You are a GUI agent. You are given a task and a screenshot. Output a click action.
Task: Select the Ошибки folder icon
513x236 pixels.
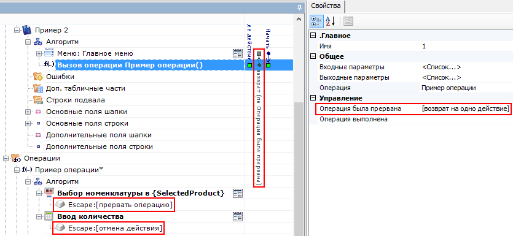click(38, 77)
